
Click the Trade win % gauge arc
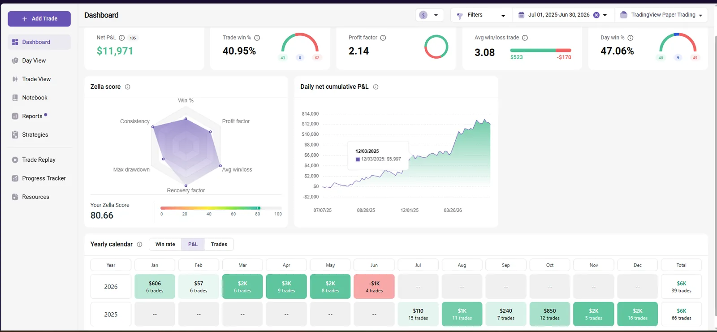click(x=300, y=42)
